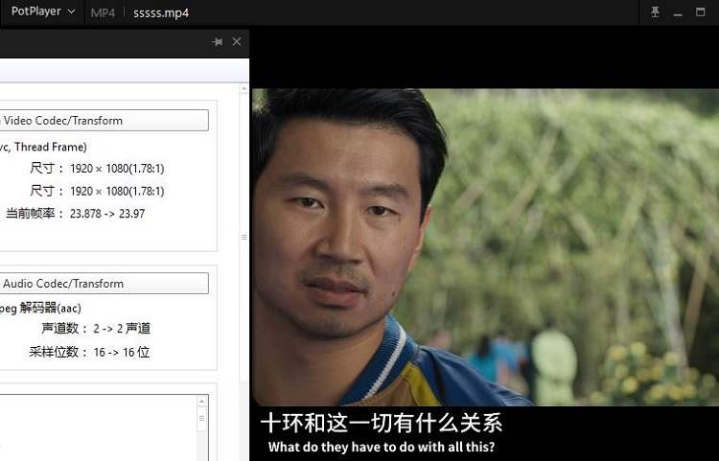Click the scrollbar thumb in the text box
The height and width of the screenshot is (461, 719).
201,418
